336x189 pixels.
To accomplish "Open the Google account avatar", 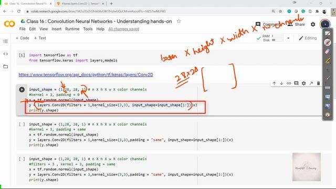I will (x=325, y=24).
